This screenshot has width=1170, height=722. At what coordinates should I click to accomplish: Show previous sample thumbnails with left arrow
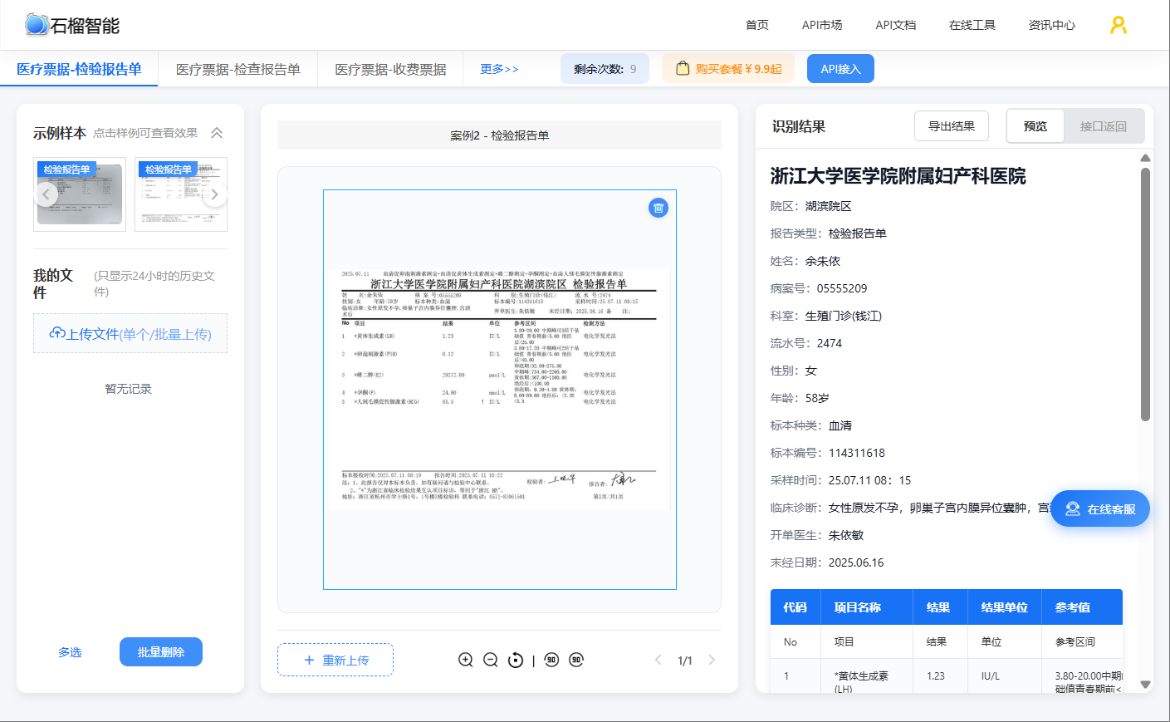point(47,194)
